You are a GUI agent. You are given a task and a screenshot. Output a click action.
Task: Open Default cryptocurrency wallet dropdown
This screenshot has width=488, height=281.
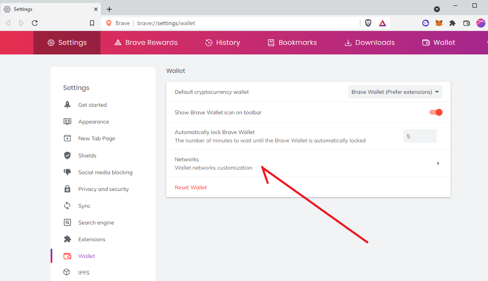[x=395, y=92]
